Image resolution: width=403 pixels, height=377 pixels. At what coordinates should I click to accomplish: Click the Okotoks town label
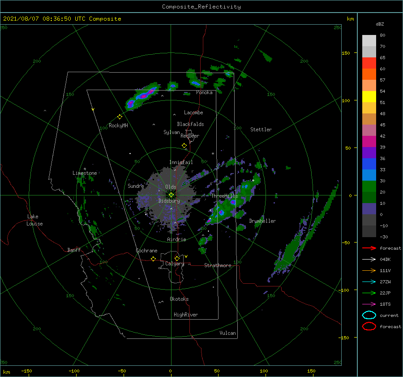pos(179,299)
